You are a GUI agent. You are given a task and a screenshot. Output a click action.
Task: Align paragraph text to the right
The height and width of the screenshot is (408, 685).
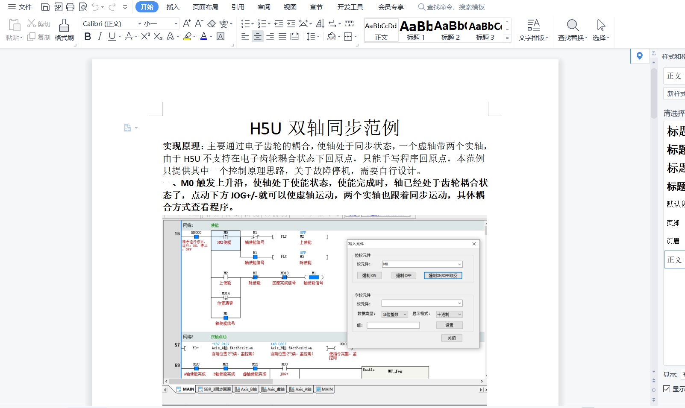coord(270,37)
